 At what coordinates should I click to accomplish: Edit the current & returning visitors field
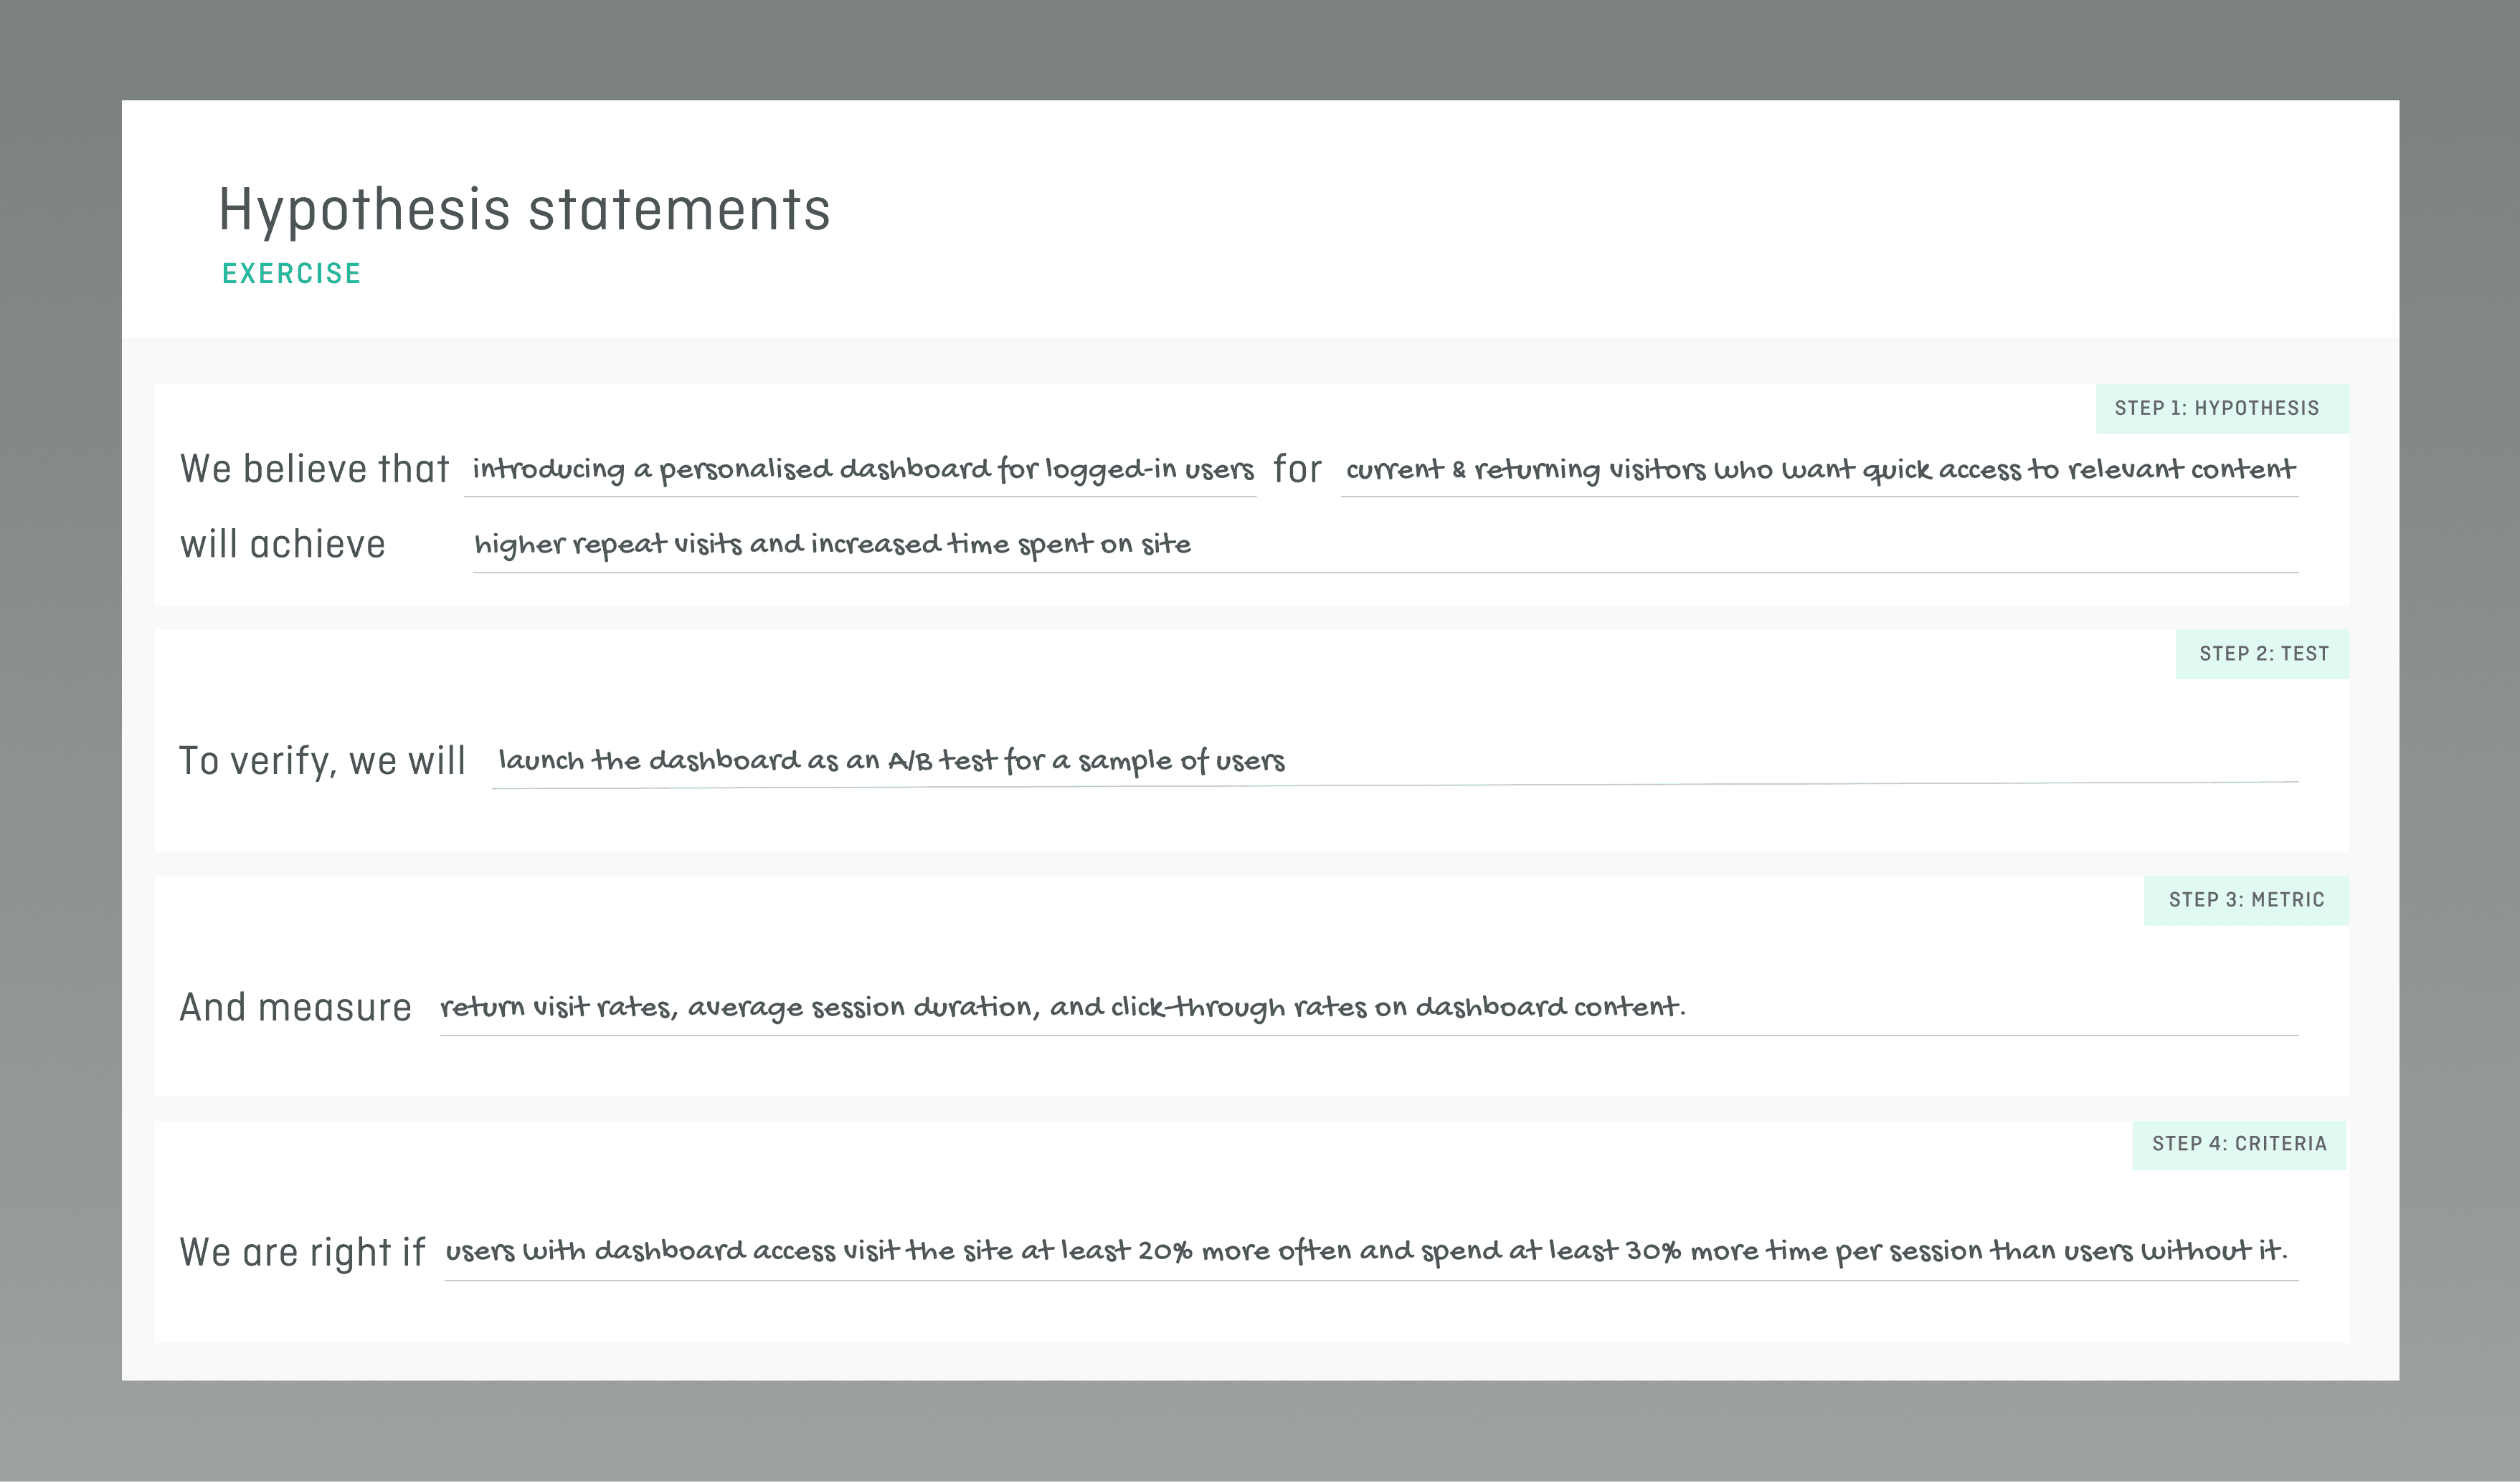[1819, 469]
